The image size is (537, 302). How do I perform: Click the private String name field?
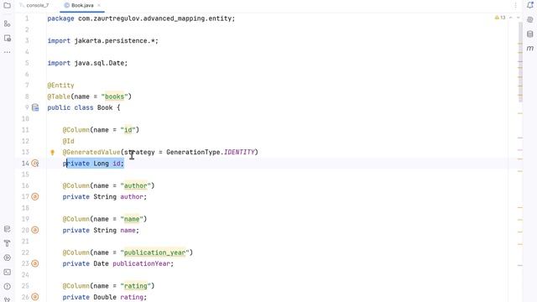click(101, 230)
